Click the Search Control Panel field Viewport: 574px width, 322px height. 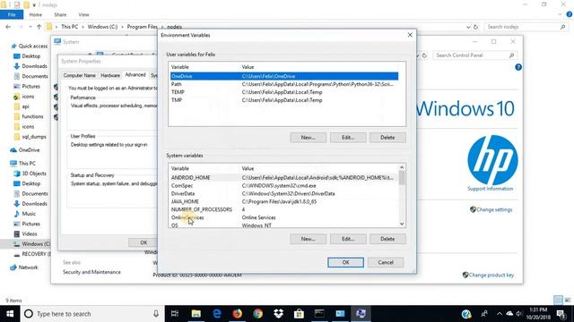(x=474, y=55)
